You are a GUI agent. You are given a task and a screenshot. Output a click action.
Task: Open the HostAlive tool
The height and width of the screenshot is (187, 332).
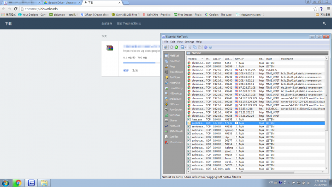pos(173,83)
